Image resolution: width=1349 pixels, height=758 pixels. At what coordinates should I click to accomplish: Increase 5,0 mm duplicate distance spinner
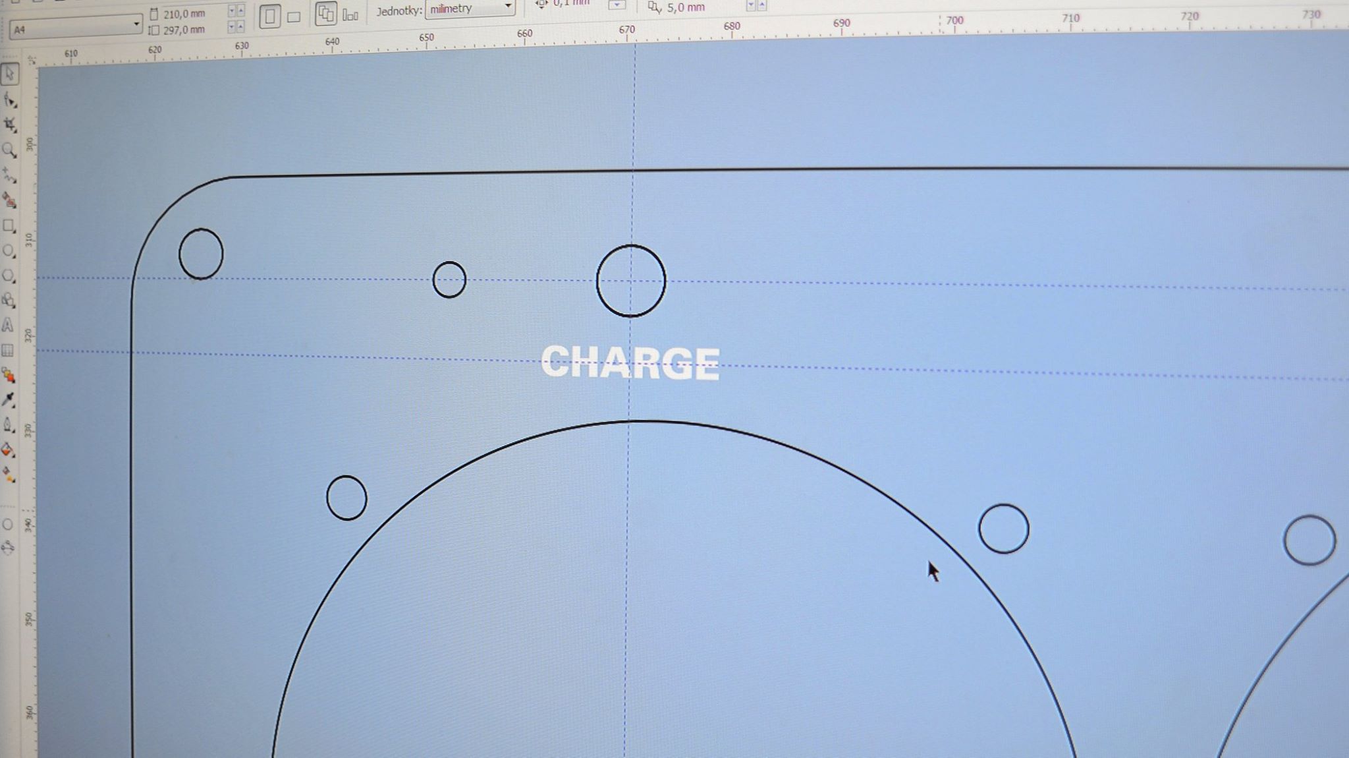(x=762, y=5)
